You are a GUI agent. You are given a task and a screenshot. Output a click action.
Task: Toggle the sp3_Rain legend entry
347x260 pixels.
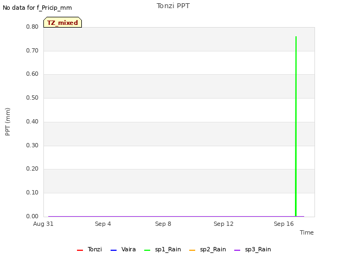(x=253, y=249)
